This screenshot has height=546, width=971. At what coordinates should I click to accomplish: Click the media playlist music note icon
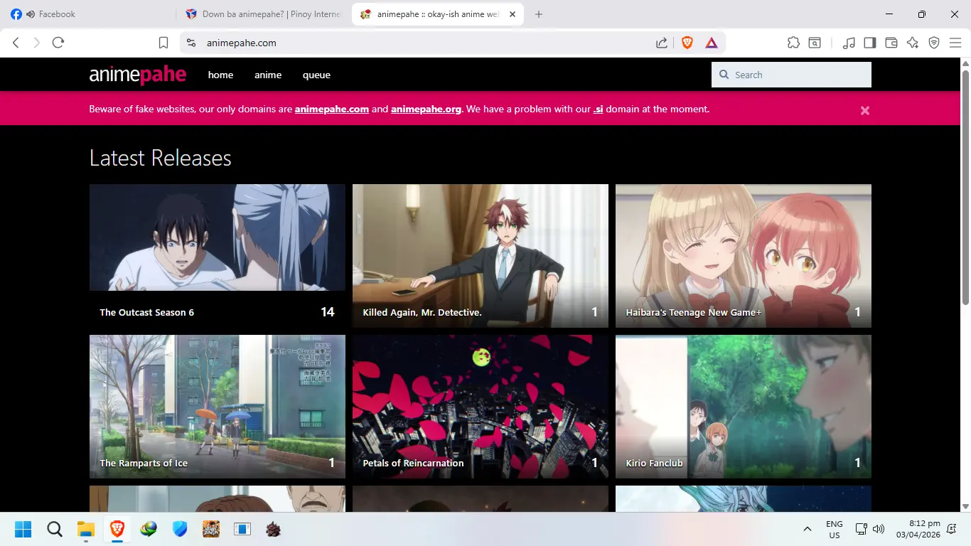point(849,43)
